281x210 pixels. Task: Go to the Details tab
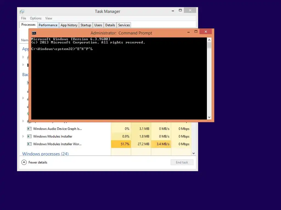pos(110,25)
